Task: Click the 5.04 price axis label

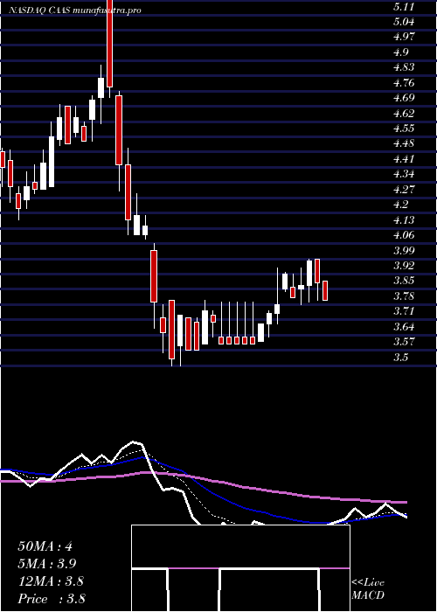Action: 404,22
